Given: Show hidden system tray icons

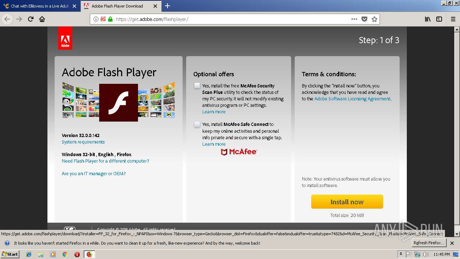Looking at the screenshot, I should click(401, 254).
